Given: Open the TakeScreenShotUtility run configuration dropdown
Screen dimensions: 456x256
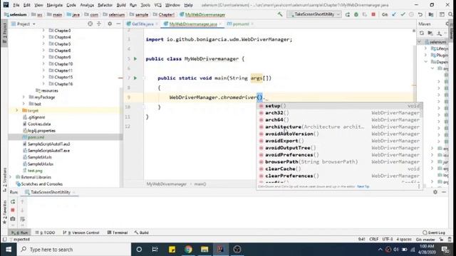Looking at the screenshot, I should coord(313,14).
